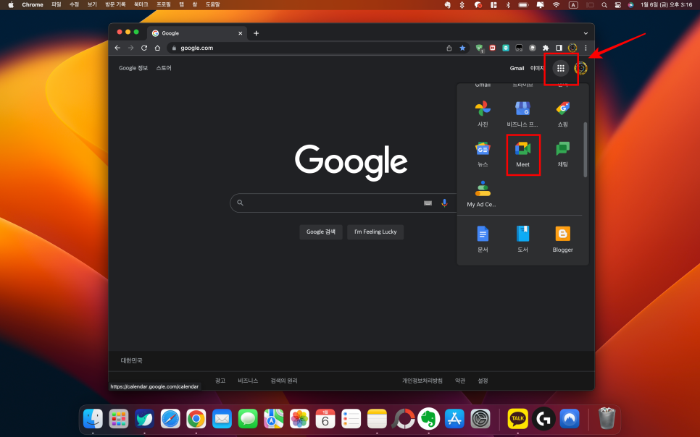Open the Chrome home page button
The width and height of the screenshot is (700, 437).
[x=157, y=48]
